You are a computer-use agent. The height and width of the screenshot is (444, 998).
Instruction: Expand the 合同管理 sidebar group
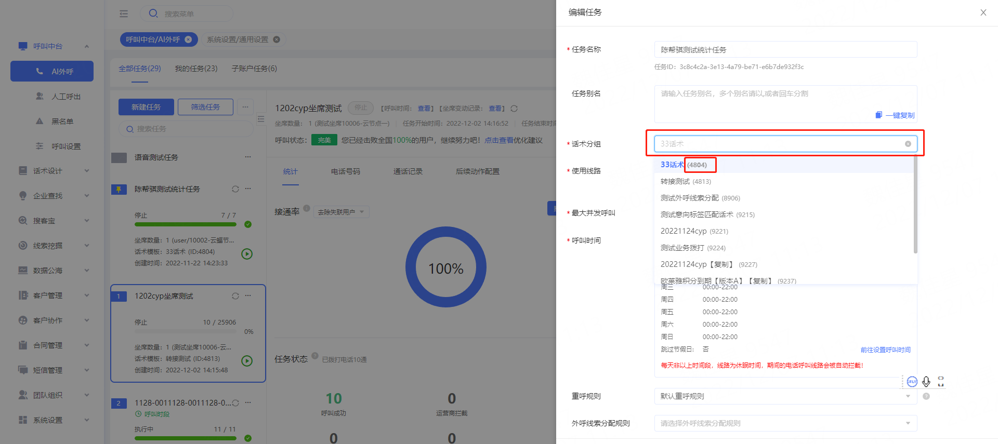(87, 345)
